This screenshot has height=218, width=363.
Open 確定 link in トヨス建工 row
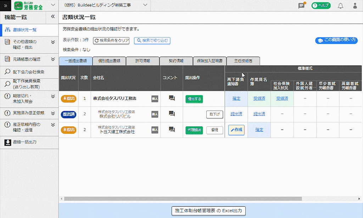click(x=259, y=130)
